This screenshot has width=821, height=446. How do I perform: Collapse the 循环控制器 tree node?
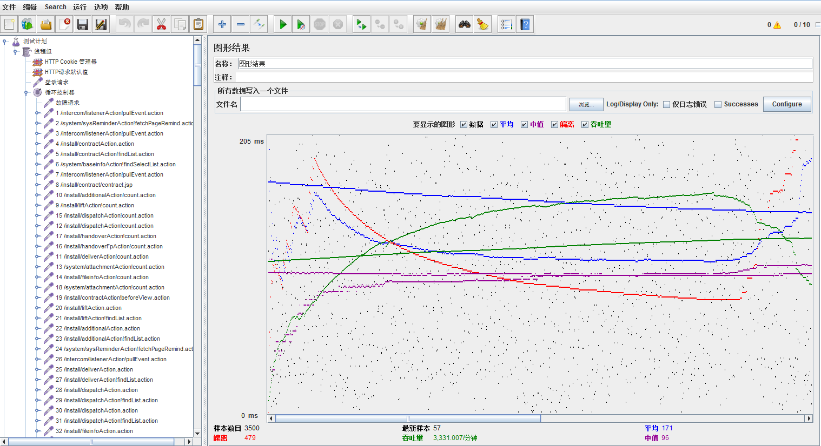pos(26,93)
